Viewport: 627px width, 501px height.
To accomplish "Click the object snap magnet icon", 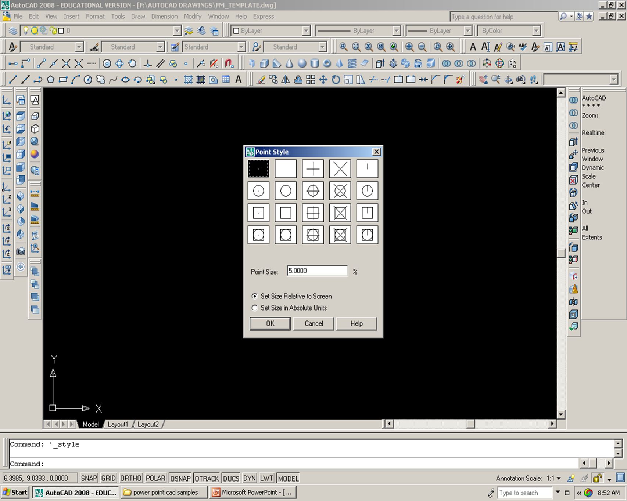I will (x=229, y=63).
